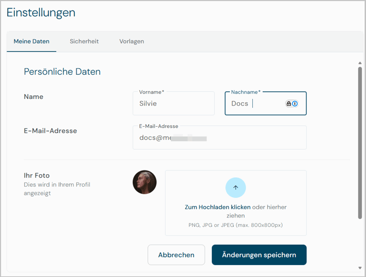Viewport: 366px width, 277px height.
Task: Click the password manager icon in Nachname field
Action: point(292,104)
